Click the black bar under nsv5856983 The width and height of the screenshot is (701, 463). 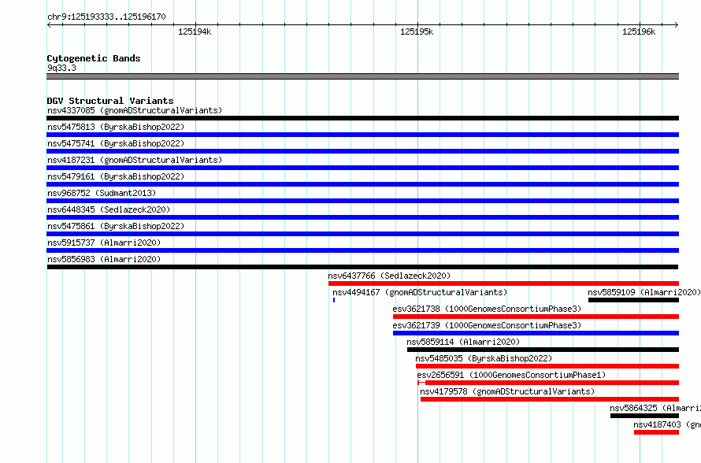click(362, 267)
